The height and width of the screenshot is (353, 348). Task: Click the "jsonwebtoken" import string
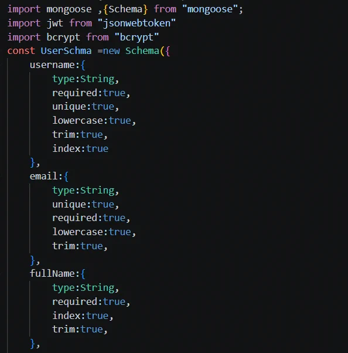click(x=137, y=23)
